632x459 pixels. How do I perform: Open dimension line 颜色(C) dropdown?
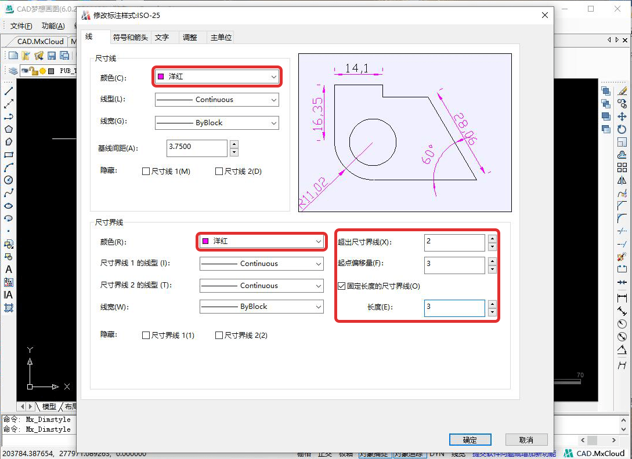(217, 76)
